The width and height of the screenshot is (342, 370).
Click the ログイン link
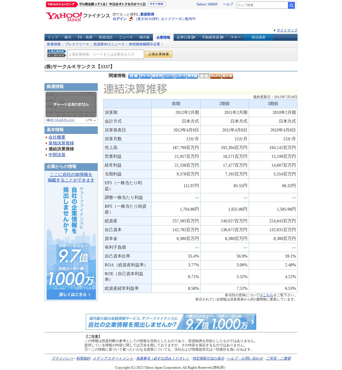[x=120, y=19]
